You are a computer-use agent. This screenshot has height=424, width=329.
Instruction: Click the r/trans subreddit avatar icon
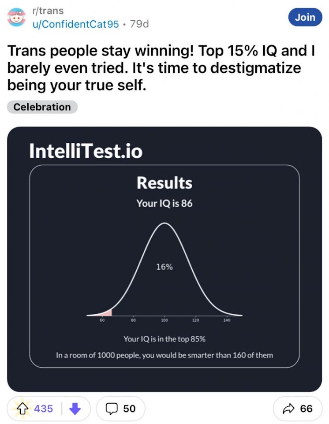tap(16, 18)
